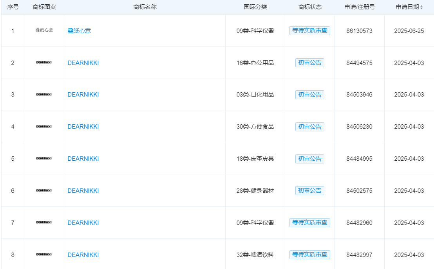The width and height of the screenshot is (434, 269).
Task: Open DEARNIKKI link in row 4
Action: click(83, 127)
